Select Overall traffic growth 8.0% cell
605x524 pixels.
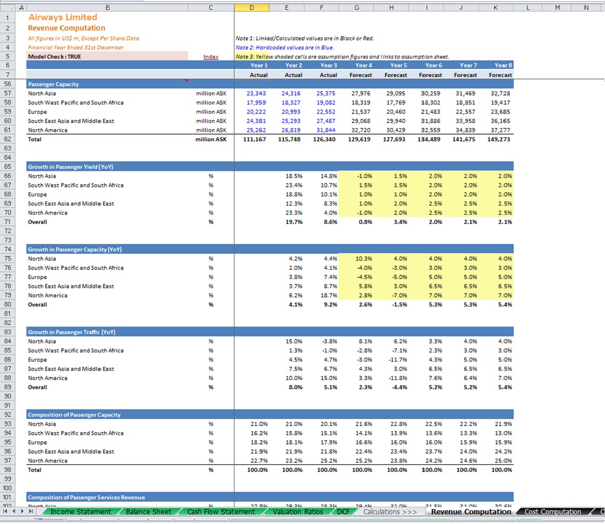[287, 387]
